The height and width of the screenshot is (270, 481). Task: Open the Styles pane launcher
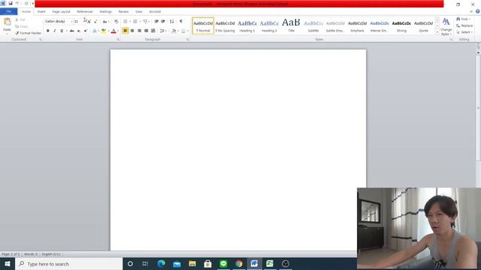(x=451, y=40)
